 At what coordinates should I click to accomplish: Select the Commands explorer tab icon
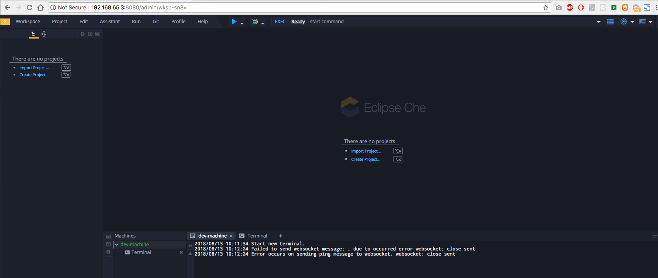pos(44,34)
